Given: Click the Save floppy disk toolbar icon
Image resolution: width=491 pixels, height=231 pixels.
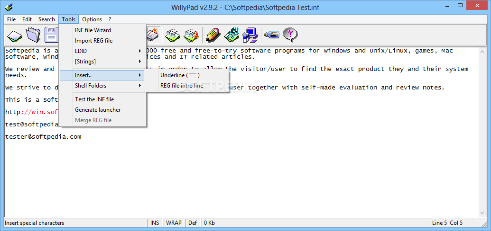Looking at the screenshot, I should click(x=51, y=35).
